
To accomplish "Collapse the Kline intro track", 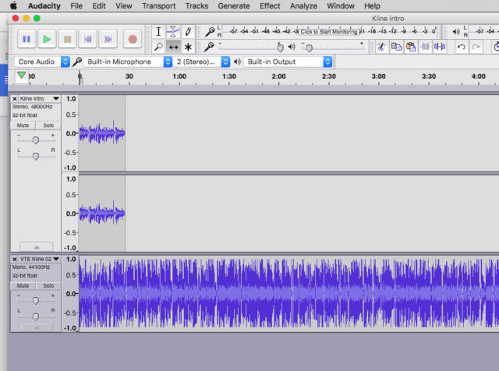I will 37,247.
